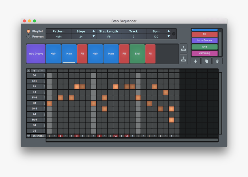Add a note row with plus button
Image resolution: width=248 pixels, height=177 pixels.
point(34,71)
